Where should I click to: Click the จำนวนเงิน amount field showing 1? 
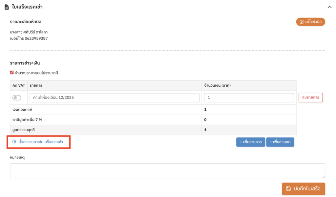249,98
